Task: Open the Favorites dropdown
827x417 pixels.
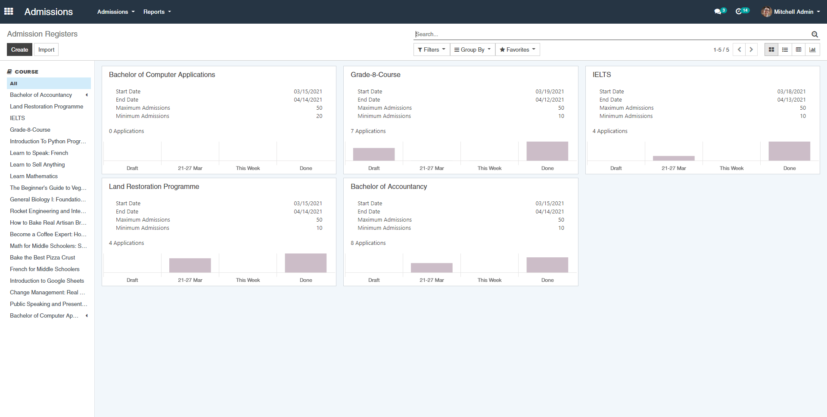Action: pos(517,49)
